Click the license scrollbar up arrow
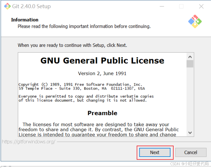Viewport: 211px width, 168px height. pyautogui.click(x=190, y=57)
